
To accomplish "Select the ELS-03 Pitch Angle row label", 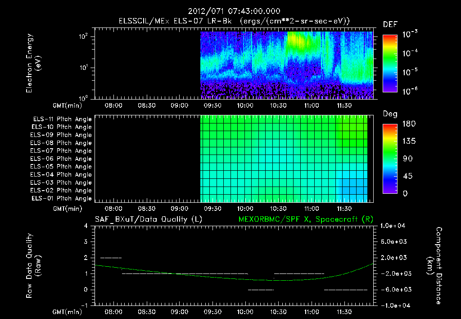I will 61,182.
